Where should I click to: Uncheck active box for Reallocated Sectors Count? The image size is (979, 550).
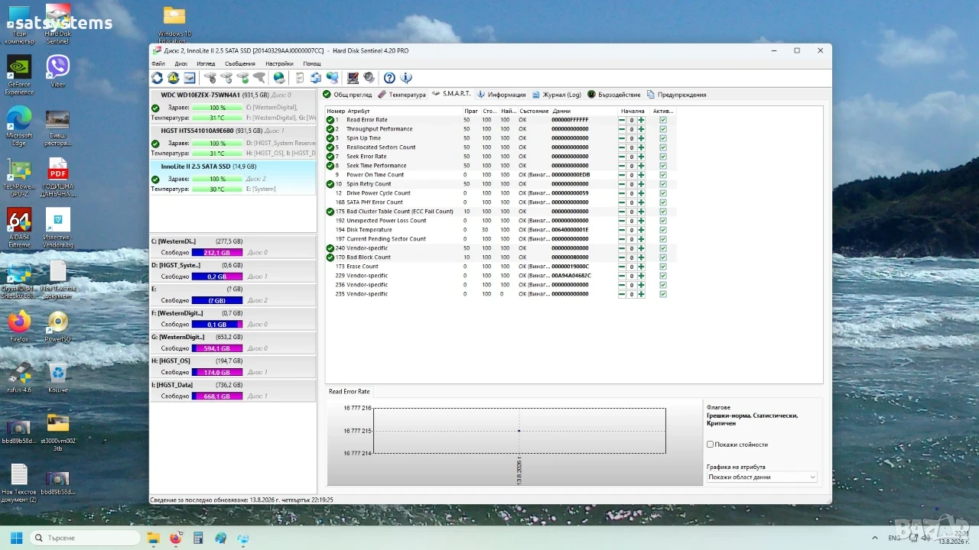[662, 147]
